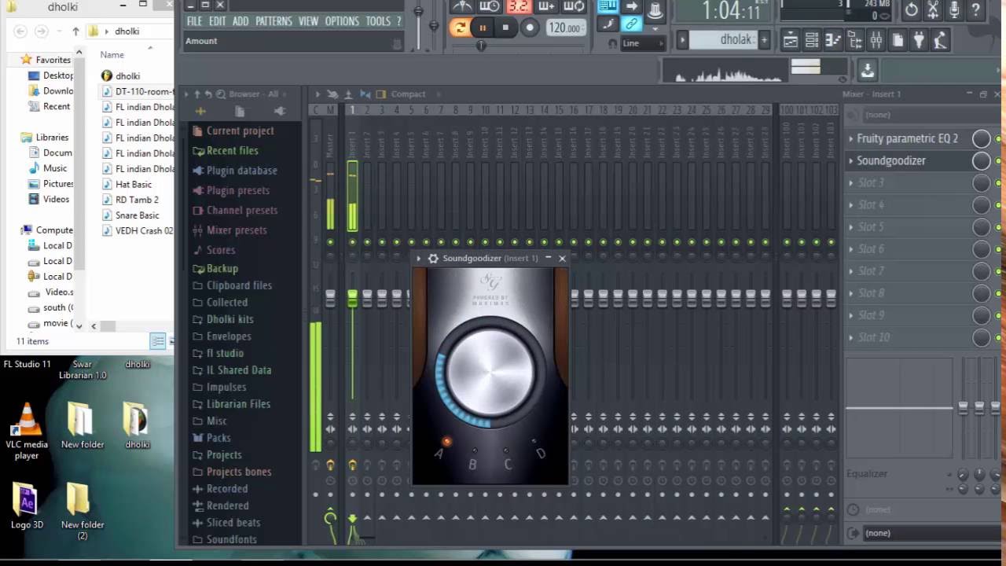This screenshot has height=566, width=1006.
Task: Stop playback with the stop button
Action: coord(505,28)
